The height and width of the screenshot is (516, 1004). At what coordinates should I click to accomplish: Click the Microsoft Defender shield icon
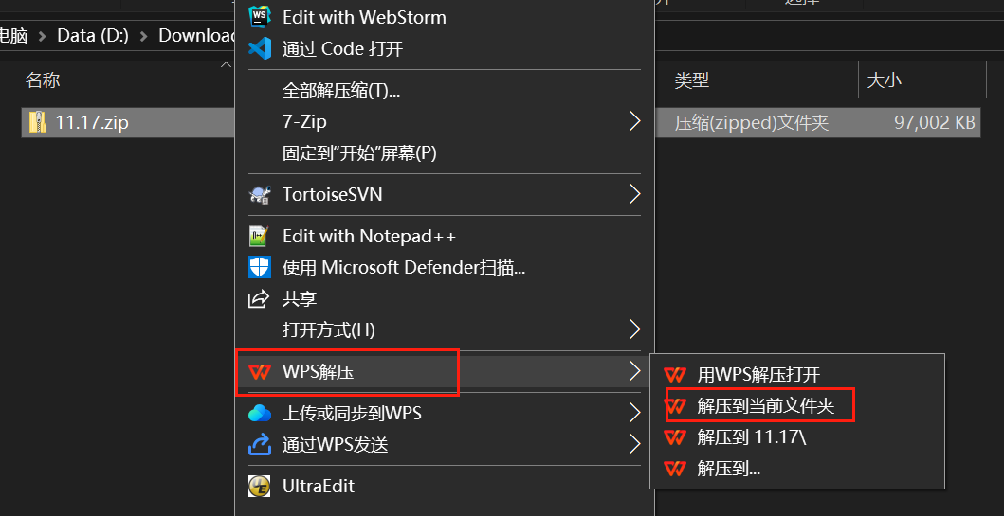pyautogui.click(x=260, y=267)
